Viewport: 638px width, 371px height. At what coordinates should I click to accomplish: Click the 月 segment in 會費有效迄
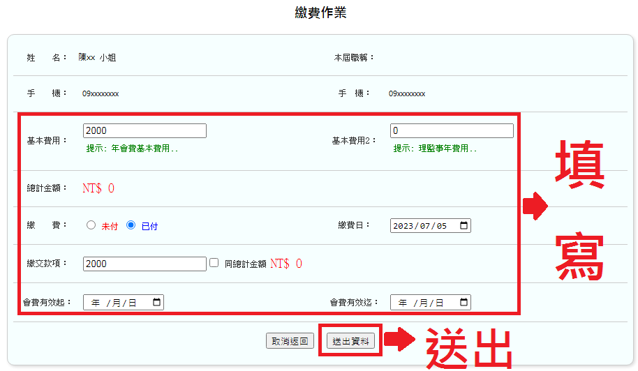[423, 303]
